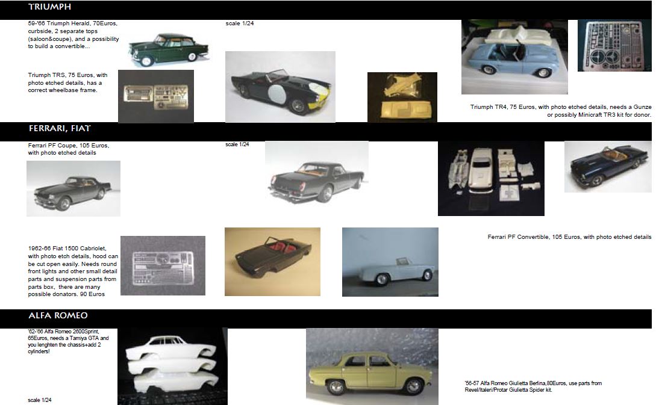The image size is (659, 405).
Task: Select the "'56-57 Alfa Romeo Giulietta Berlina" caption
Action: click(533, 386)
